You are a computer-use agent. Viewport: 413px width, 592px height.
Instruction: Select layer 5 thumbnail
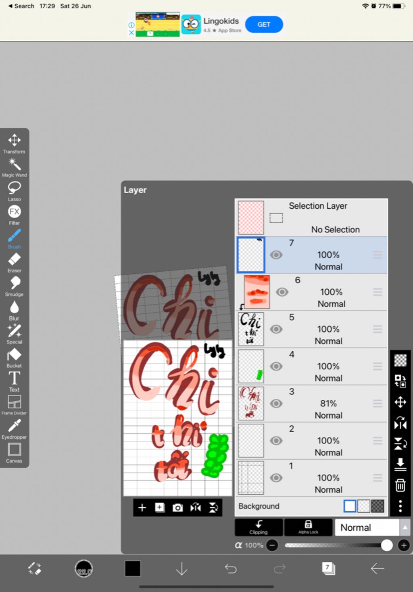tap(251, 329)
